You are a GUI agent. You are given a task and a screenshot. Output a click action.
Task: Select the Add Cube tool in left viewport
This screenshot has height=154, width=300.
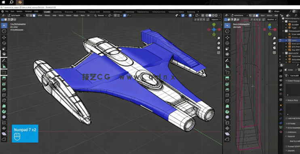pos(4,72)
